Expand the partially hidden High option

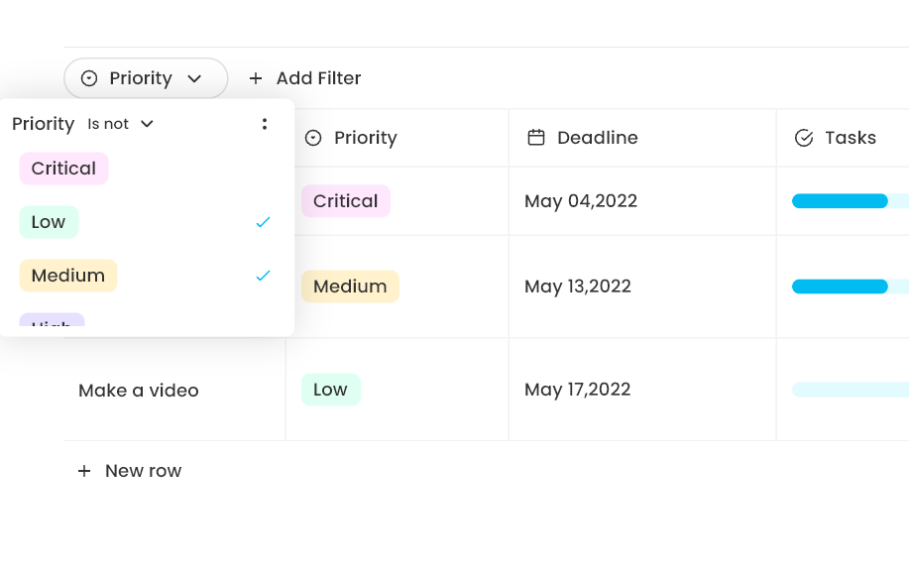pos(50,325)
